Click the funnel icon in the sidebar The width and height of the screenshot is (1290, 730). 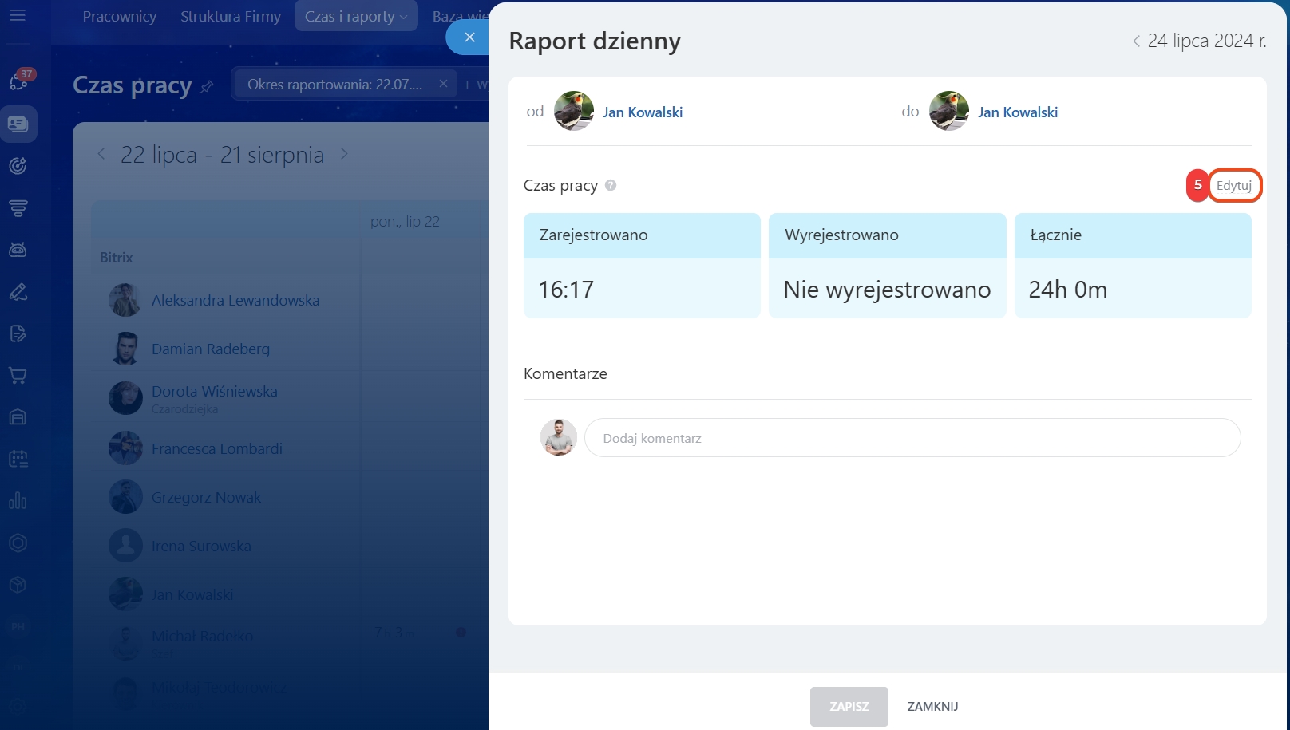click(18, 208)
